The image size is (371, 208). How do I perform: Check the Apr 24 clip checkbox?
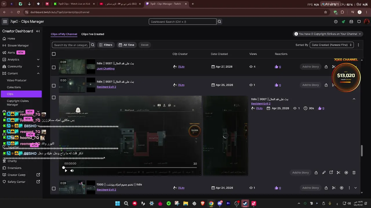click(x=54, y=189)
